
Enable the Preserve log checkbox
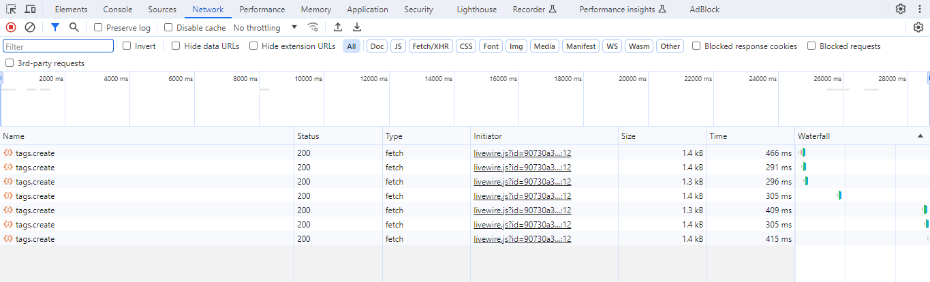98,28
